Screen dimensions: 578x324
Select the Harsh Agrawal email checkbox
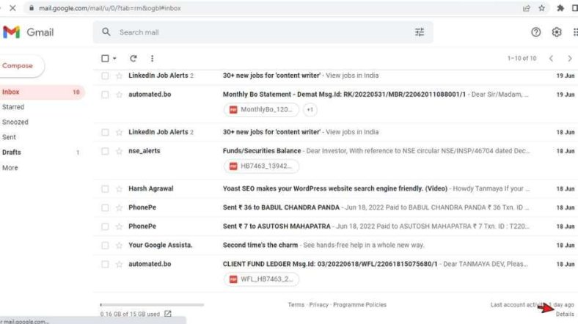click(x=105, y=188)
